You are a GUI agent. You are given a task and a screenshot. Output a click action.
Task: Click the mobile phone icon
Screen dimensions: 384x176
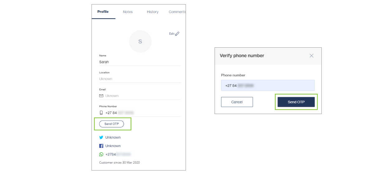click(x=101, y=113)
